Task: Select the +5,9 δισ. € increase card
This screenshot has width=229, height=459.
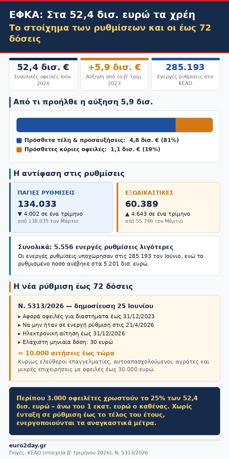Action: click(x=114, y=74)
